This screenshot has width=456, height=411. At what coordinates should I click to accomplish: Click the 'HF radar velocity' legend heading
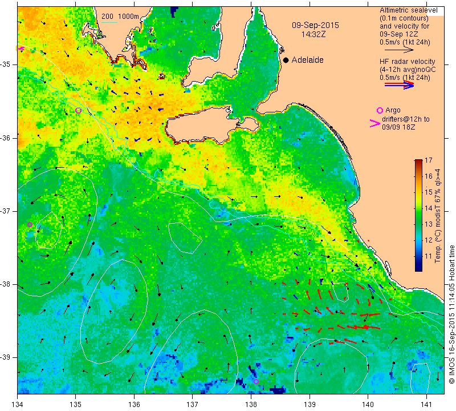[407, 62]
